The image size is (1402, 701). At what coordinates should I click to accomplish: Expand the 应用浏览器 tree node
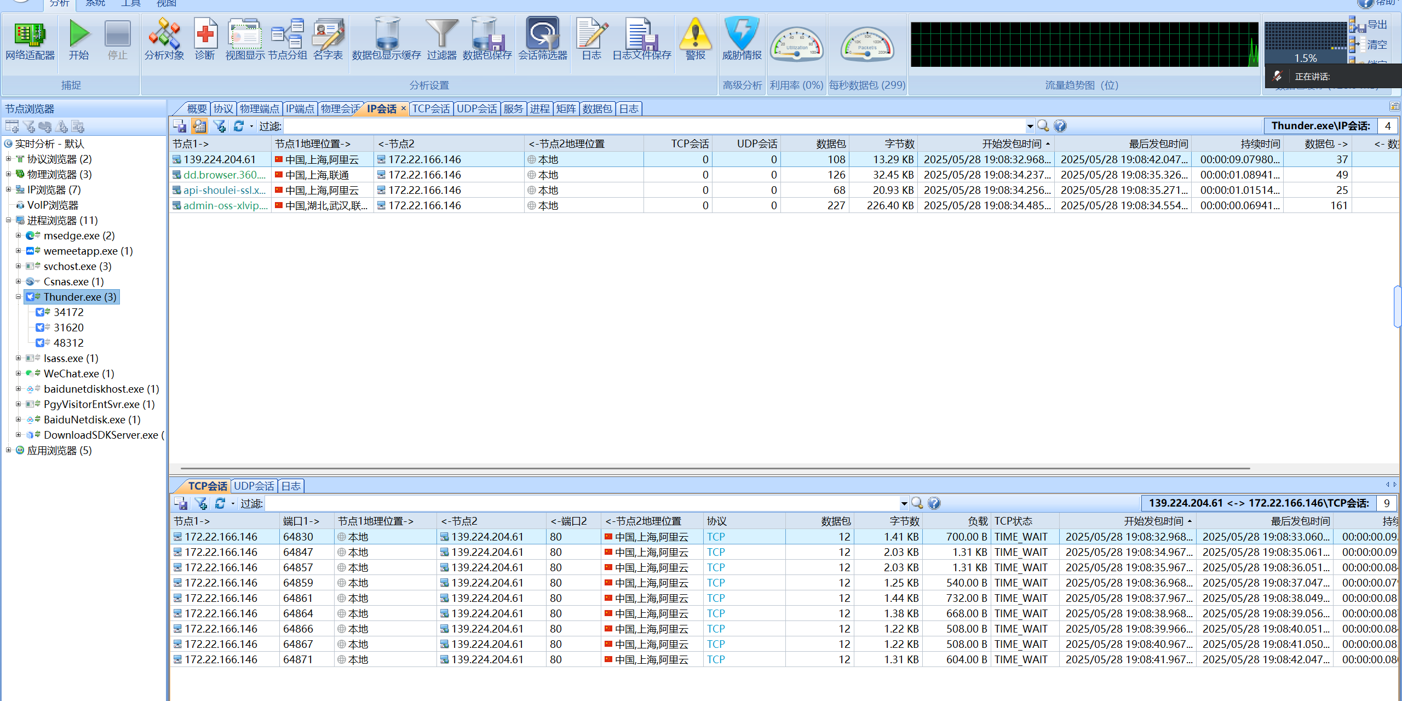[8, 450]
